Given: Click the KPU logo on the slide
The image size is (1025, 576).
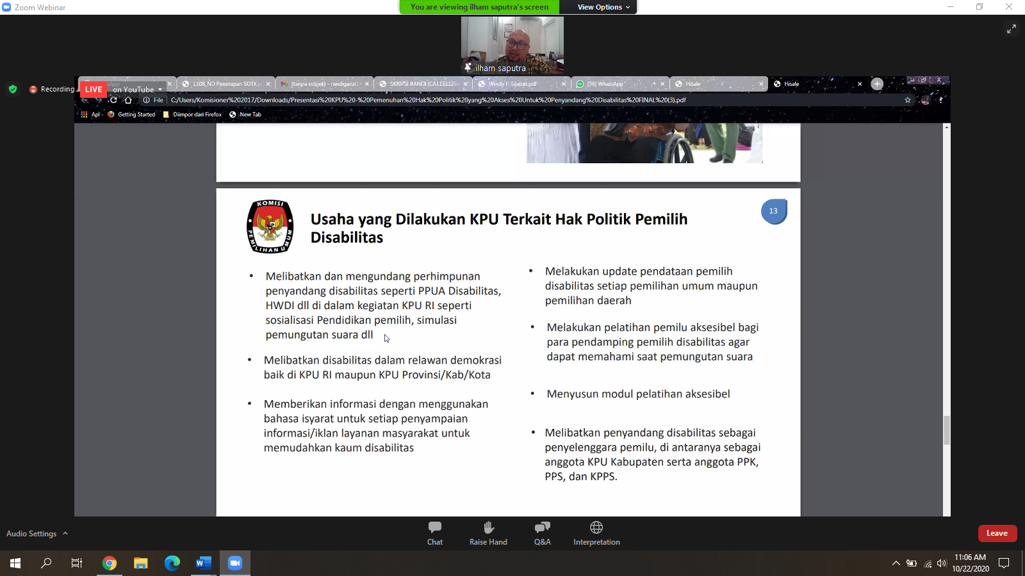Looking at the screenshot, I should [x=270, y=227].
